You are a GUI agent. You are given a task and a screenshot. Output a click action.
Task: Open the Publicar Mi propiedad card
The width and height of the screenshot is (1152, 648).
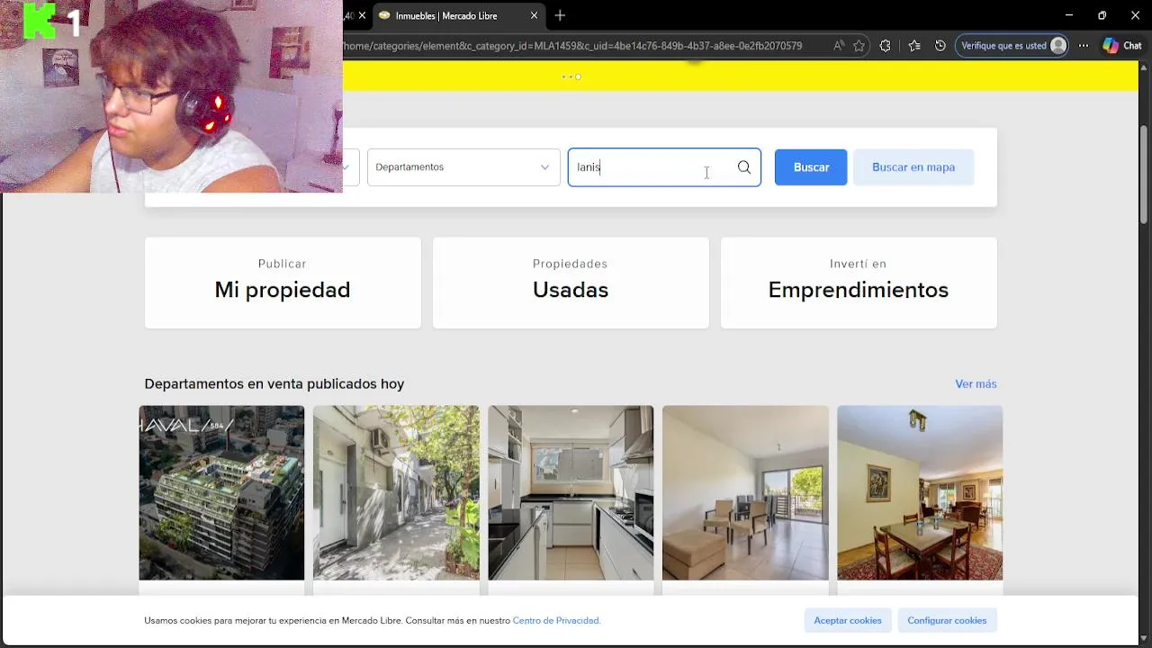[283, 283]
